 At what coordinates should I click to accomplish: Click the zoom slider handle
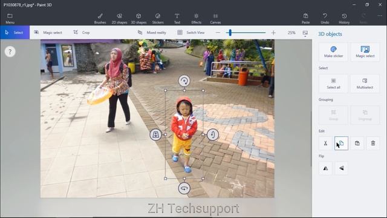coord(230,33)
